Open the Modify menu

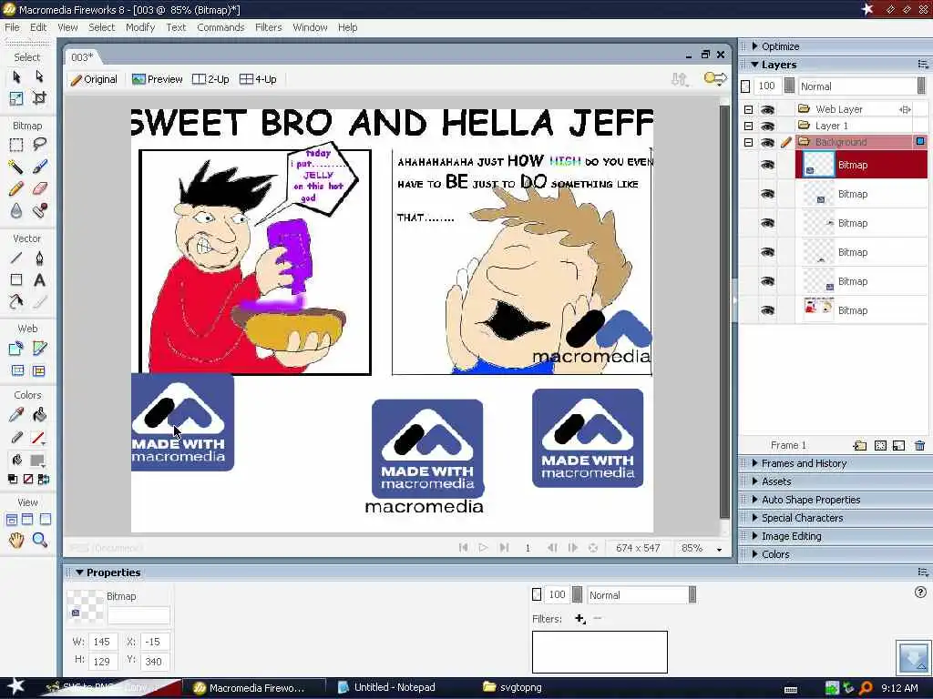(x=140, y=27)
